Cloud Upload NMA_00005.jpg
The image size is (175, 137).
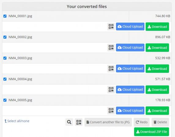click(x=130, y=111)
